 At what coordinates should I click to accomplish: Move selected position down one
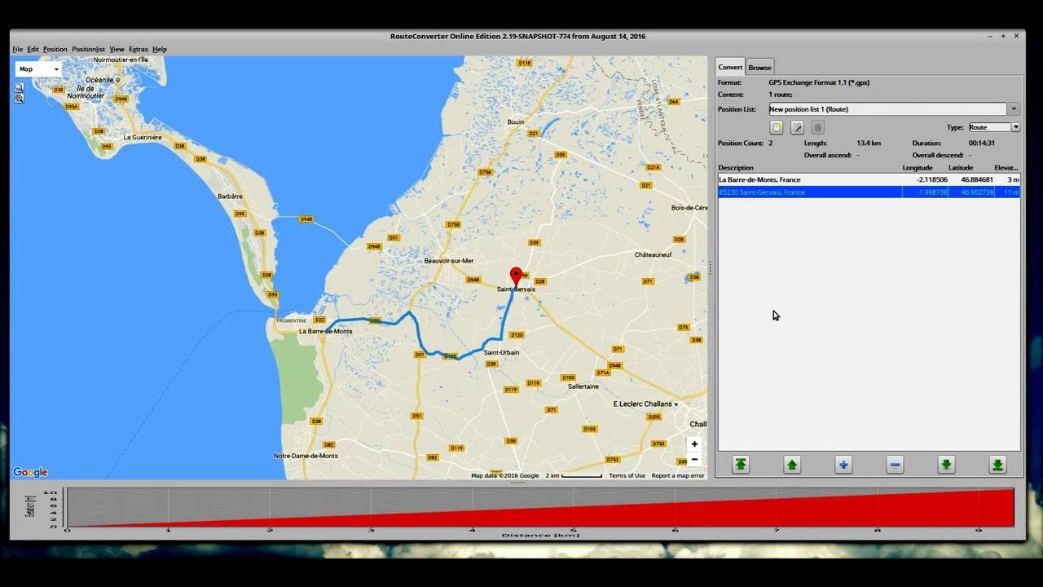click(x=946, y=465)
